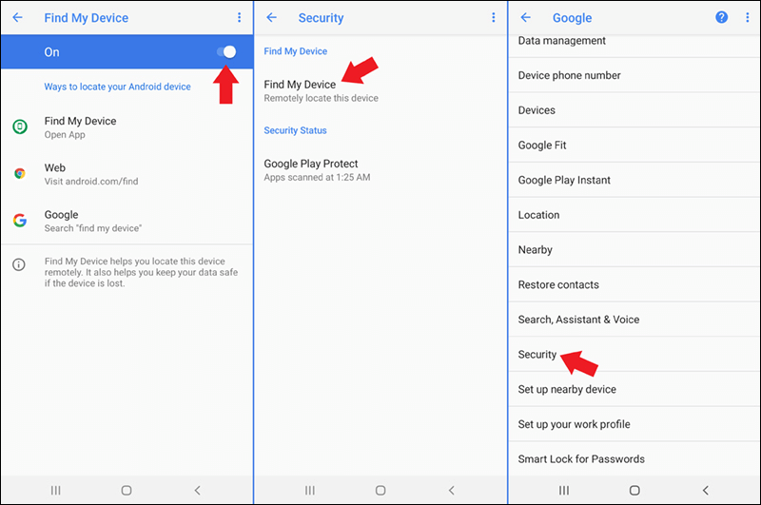Tap the Google G logo icon

(x=19, y=221)
